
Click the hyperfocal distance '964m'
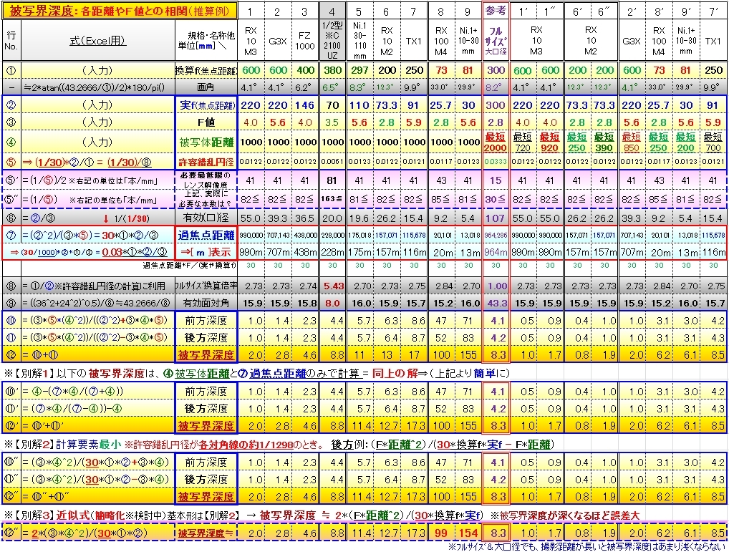[496, 252]
